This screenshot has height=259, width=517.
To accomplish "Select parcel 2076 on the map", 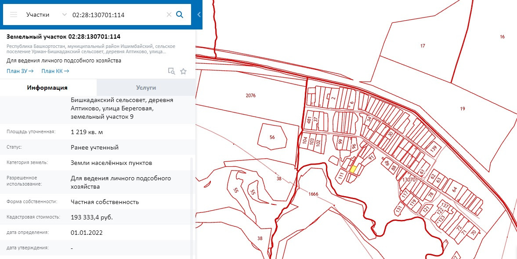I will [250, 96].
